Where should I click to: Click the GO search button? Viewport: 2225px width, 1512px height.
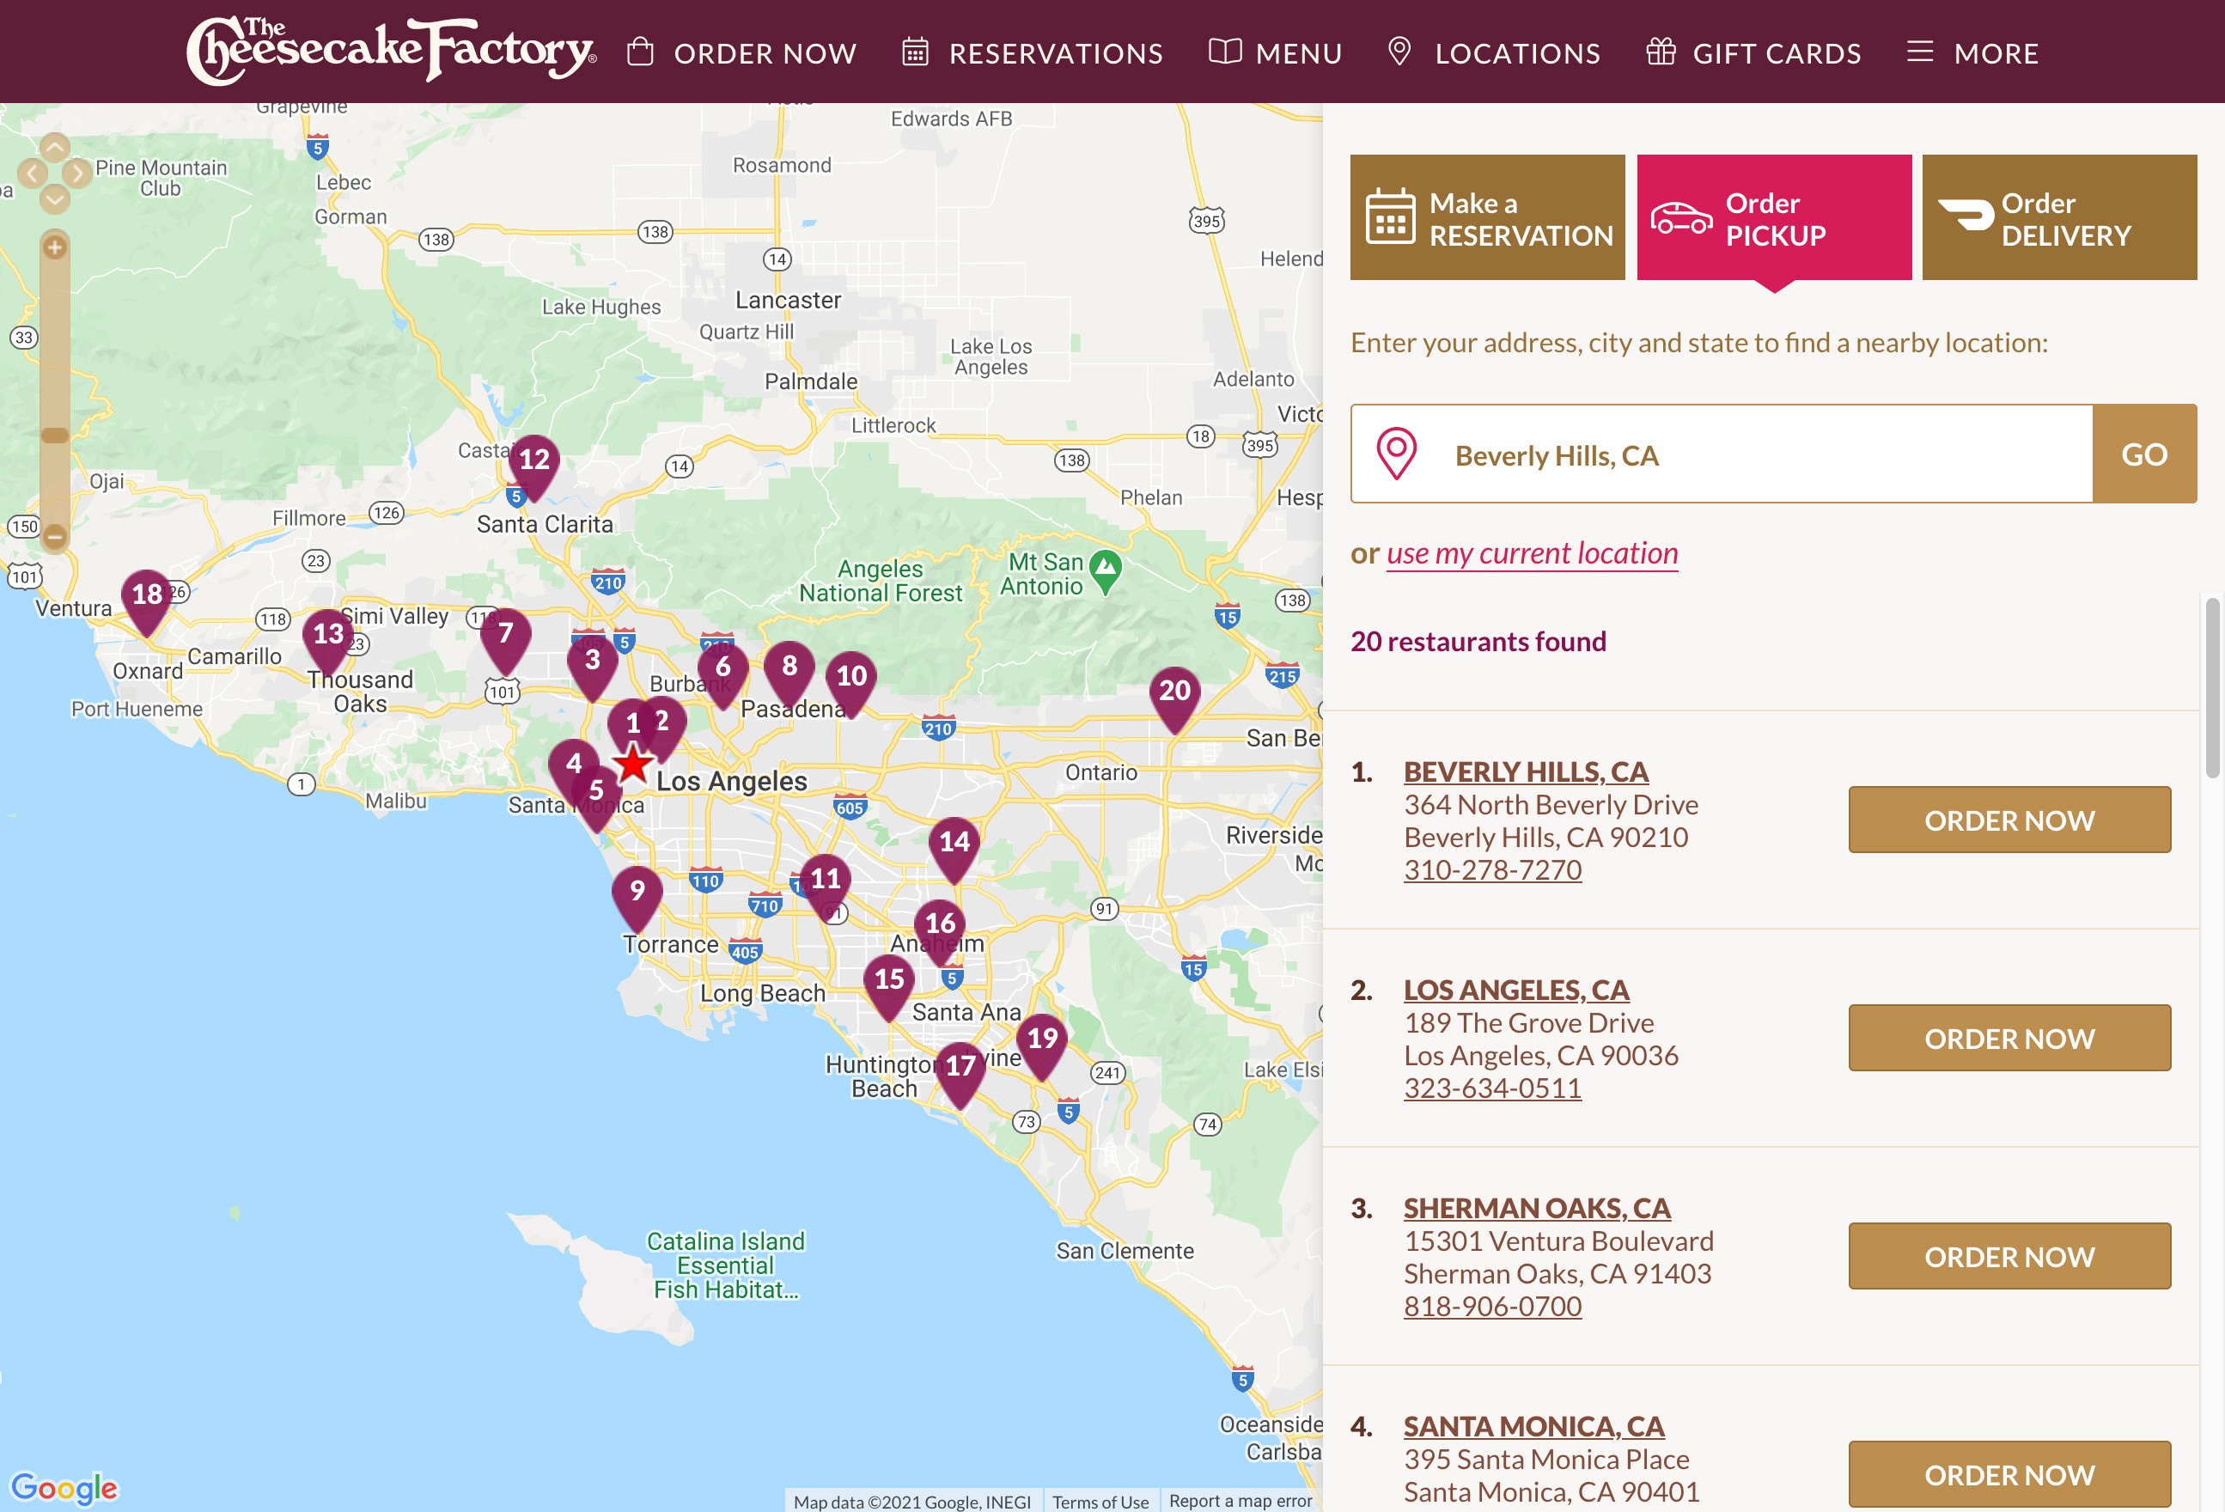(2144, 454)
